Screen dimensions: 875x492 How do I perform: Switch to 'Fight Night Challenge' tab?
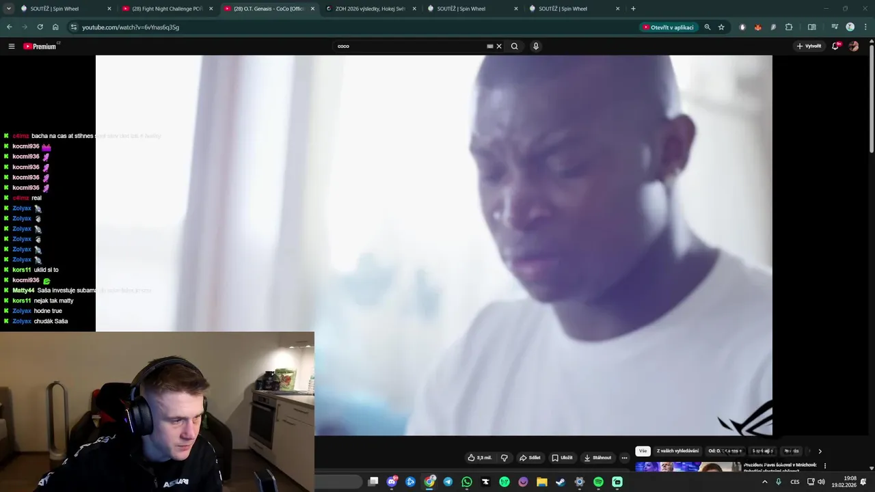[x=167, y=9]
